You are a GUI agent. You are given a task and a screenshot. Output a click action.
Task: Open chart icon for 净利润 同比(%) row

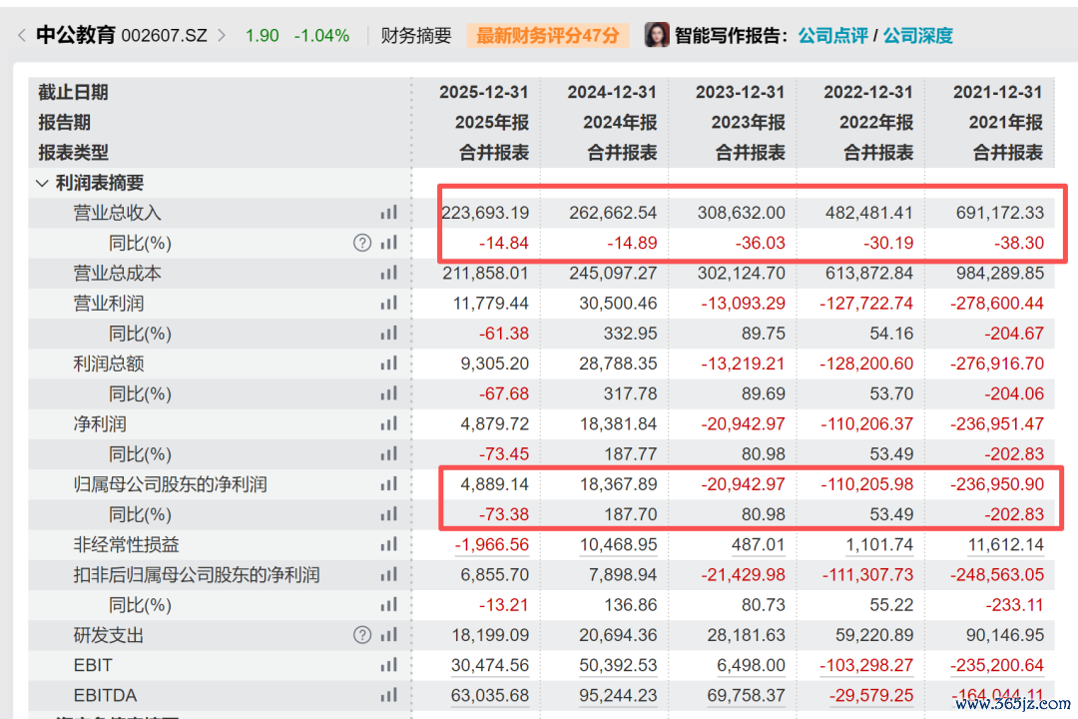[389, 454]
